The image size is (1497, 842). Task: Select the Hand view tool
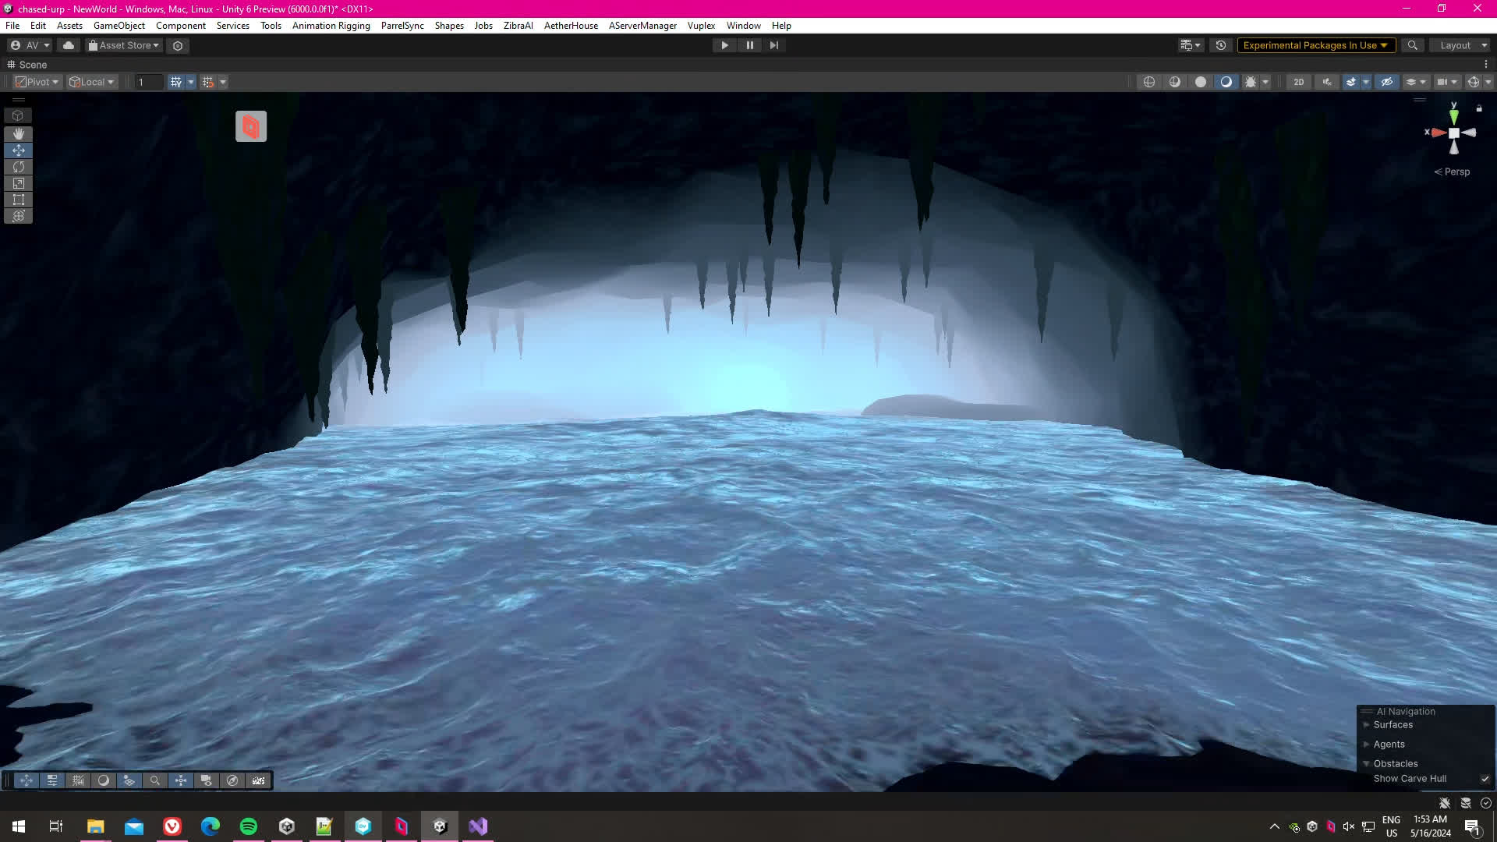(18, 133)
